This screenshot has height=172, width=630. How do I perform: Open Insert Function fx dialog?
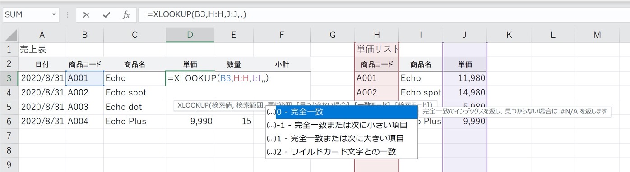tap(126, 15)
